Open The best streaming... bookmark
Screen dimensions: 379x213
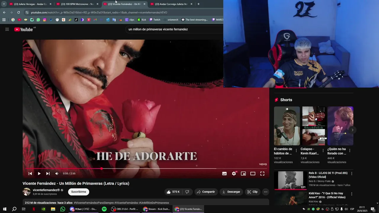(195, 20)
